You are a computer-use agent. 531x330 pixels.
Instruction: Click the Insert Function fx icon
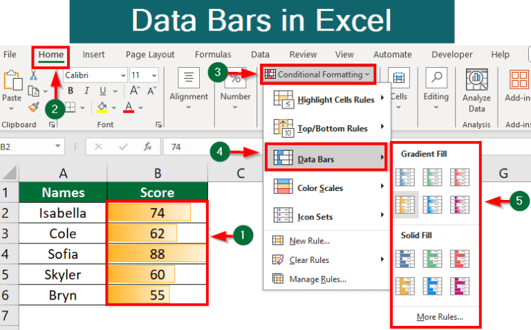coord(147,147)
